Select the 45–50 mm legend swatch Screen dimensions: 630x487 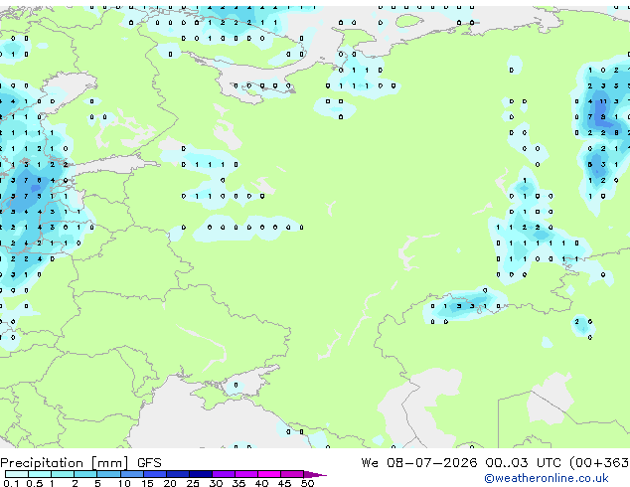[x=292, y=474]
